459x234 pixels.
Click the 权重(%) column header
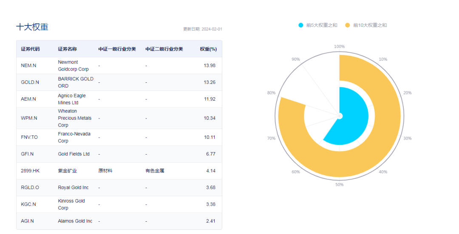point(208,49)
